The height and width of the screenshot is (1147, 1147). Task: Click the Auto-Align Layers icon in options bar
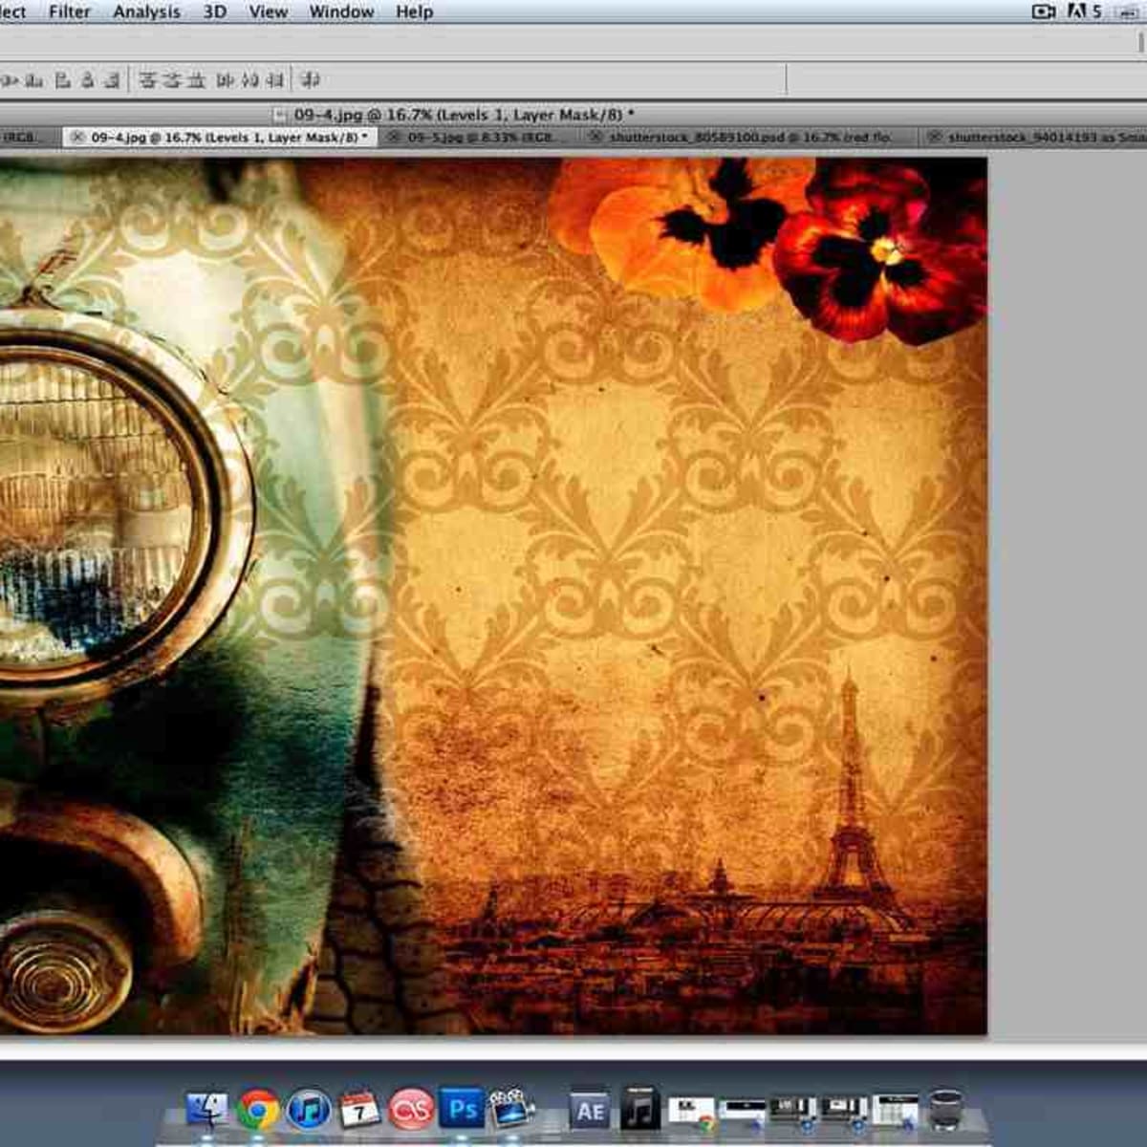[311, 80]
